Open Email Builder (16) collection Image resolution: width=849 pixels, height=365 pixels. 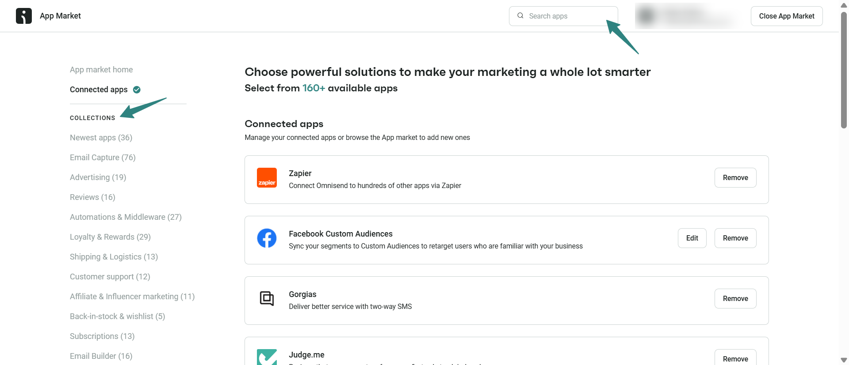tap(101, 356)
